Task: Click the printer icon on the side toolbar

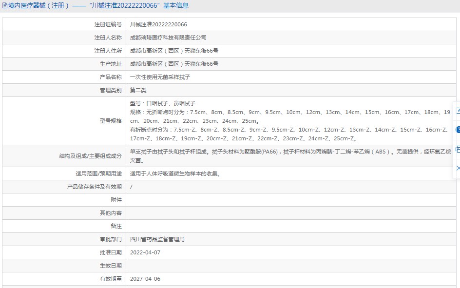Action: pos(458,149)
